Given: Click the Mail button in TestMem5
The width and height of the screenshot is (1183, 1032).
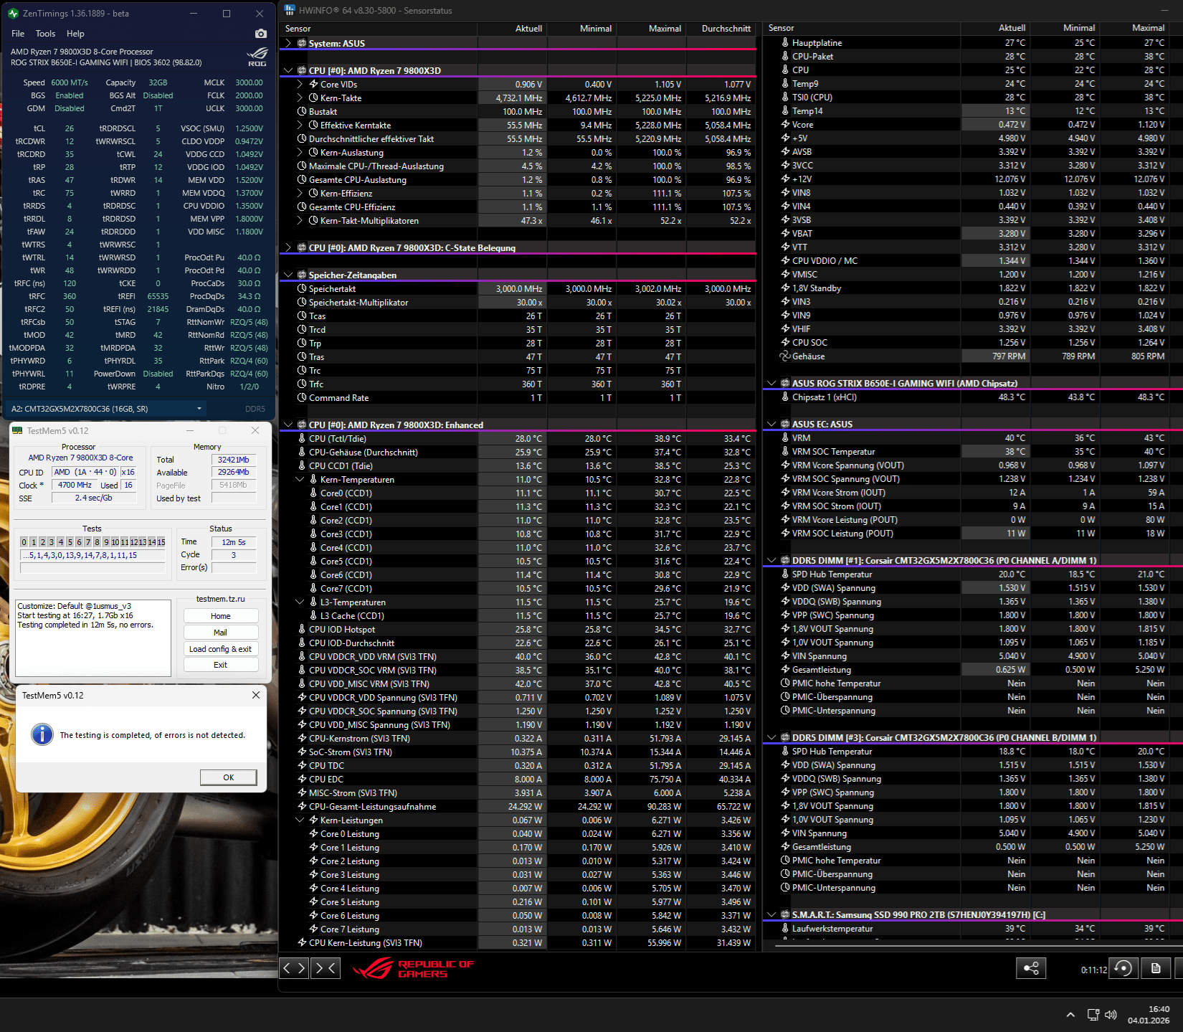Looking at the screenshot, I should pyautogui.click(x=221, y=633).
